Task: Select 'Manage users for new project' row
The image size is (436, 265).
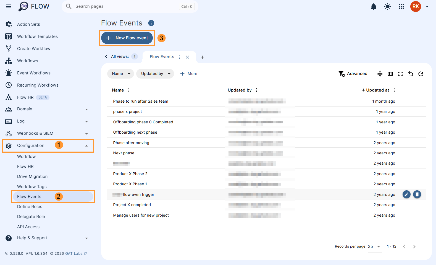Action: click(x=266, y=215)
